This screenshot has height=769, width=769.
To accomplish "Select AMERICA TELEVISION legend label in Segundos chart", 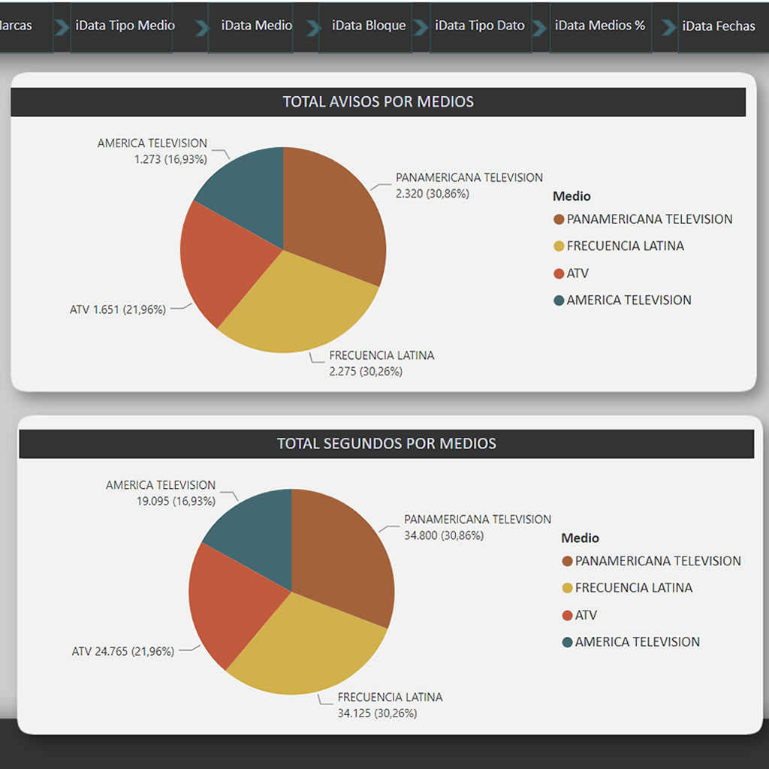I will (x=637, y=642).
